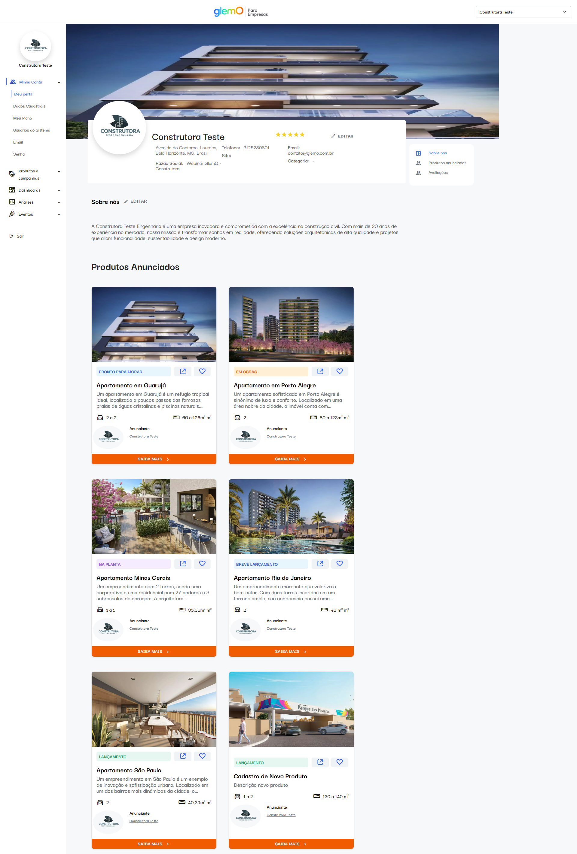
Task: Click pencil Editar icon beside company name
Action: [333, 136]
